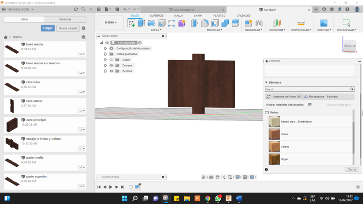Select the Caoba wood material swatch
Viewport: 363px width, 204px height.
tap(274, 134)
